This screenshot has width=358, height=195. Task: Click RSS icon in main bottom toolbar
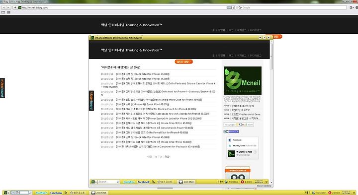[66, 193]
